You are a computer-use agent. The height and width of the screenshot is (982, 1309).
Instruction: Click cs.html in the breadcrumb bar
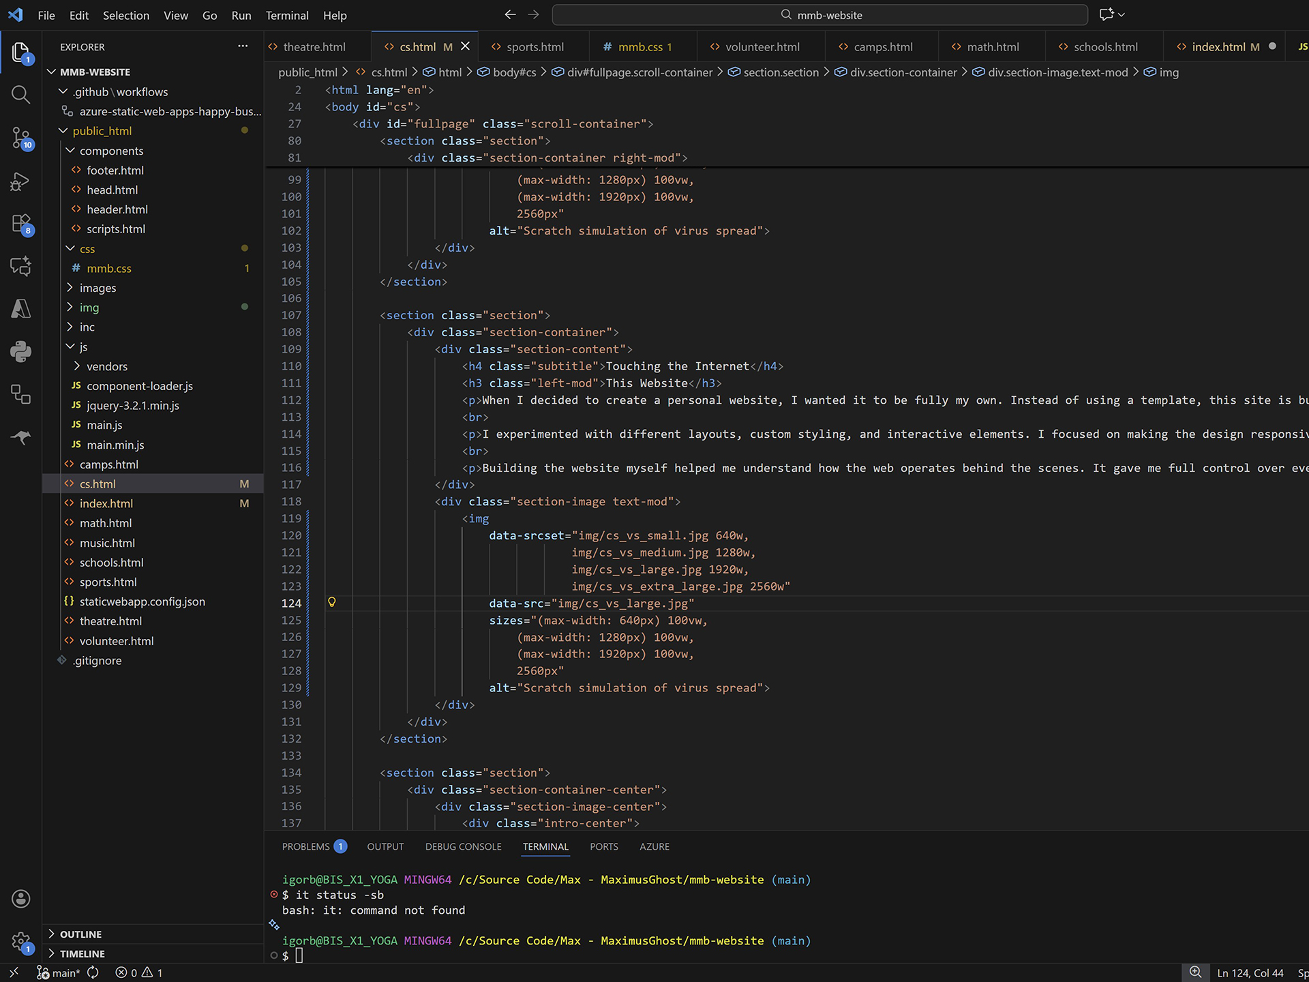coord(389,72)
